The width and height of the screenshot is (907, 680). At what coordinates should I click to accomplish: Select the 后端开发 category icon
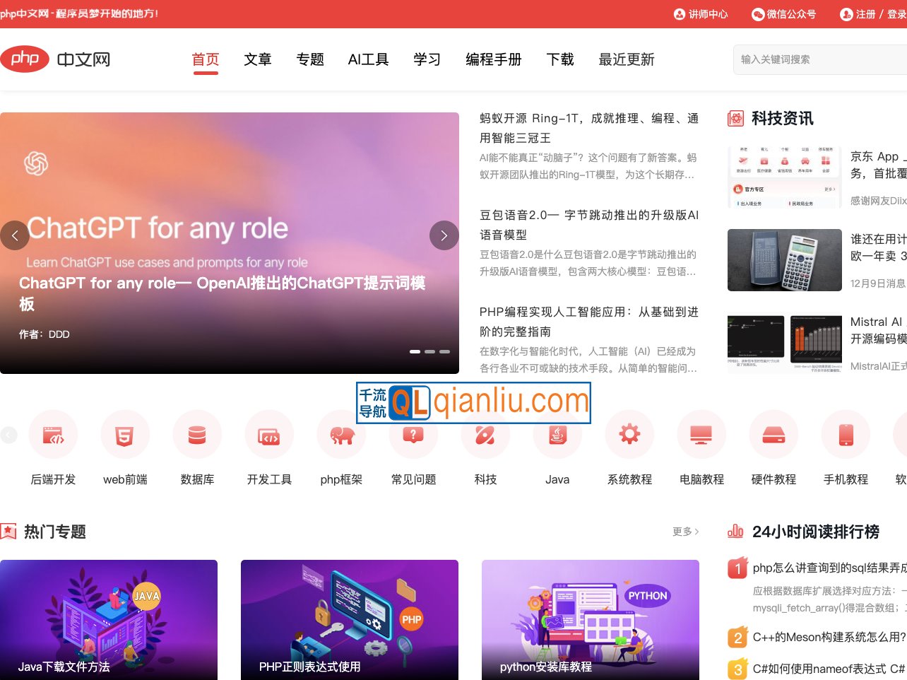pyautogui.click(x=53, y=434)
